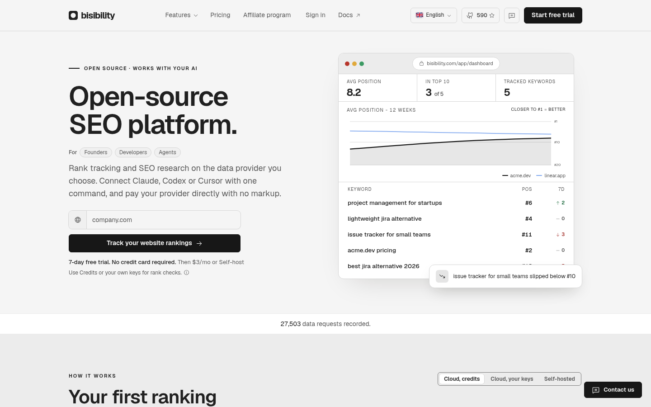Select the Cloud, your keys tab
Screen dimensions: 651x407
point(512,379)
